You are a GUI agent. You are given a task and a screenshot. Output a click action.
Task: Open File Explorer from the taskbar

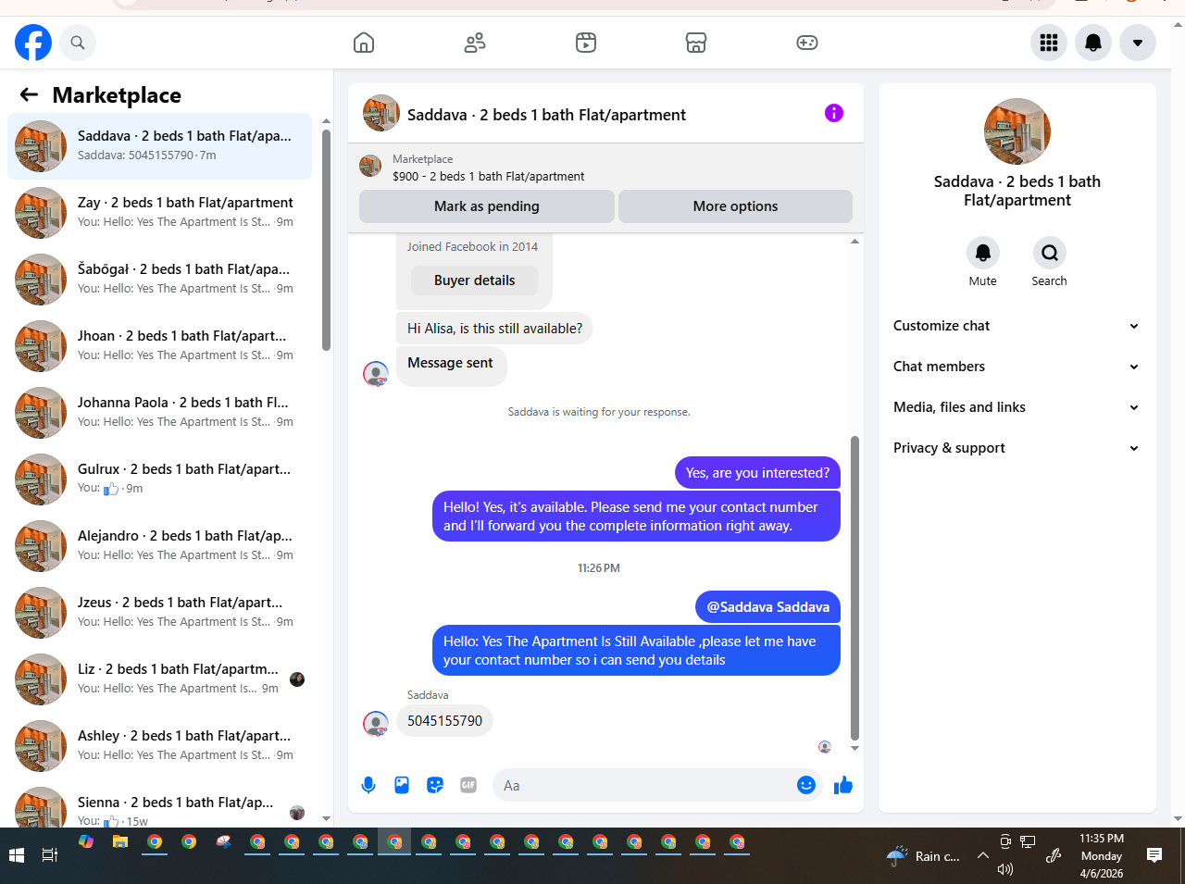[x=120, y=842]
